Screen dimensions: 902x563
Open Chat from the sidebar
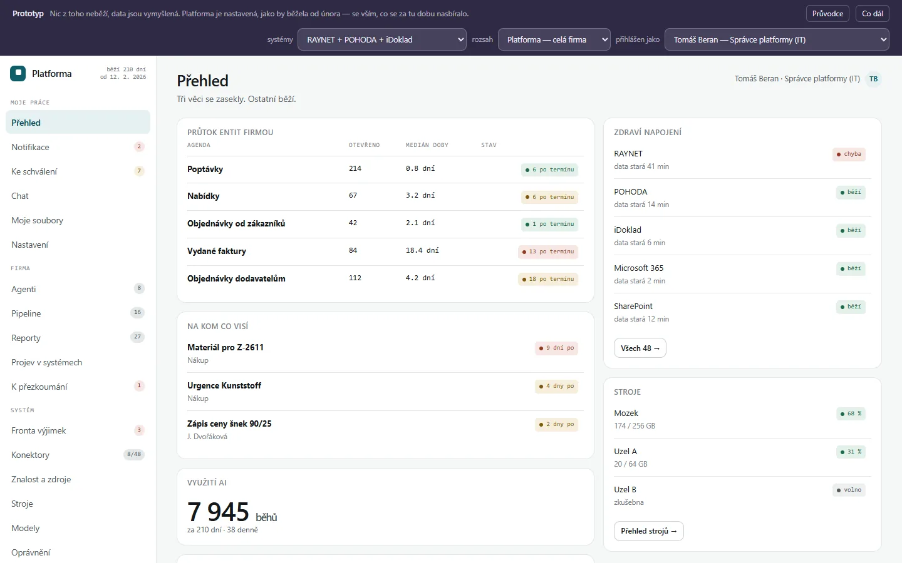(78, 196)
